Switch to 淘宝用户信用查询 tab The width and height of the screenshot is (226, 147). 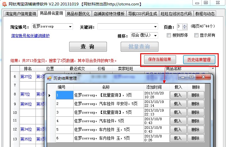click(20, 14)
